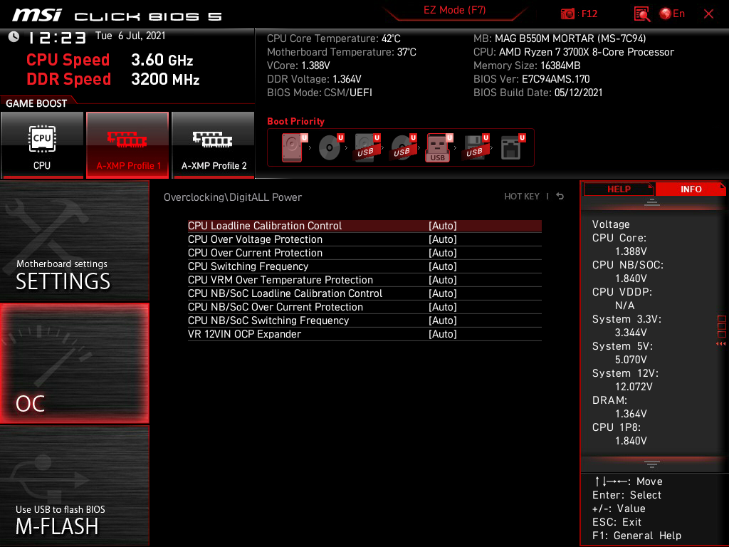The height and width of the screenshot is (547, 729).
Task: Click the side panel triple-arrow expander
Action: click(720, 344)
